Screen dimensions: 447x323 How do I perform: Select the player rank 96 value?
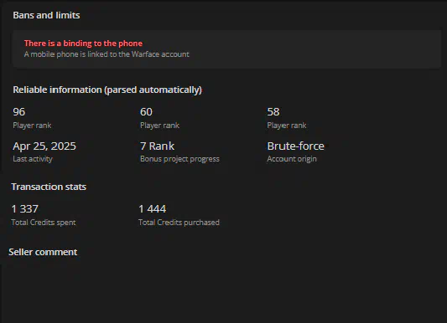tap(18, 112)
